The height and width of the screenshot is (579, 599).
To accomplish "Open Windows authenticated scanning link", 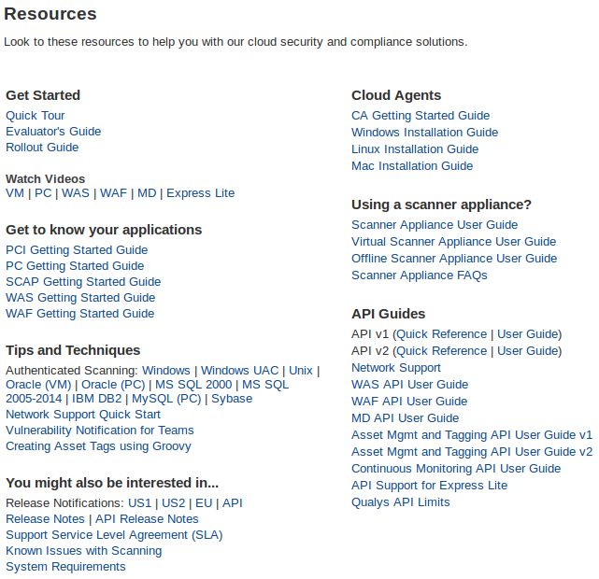I will (166, 371).
